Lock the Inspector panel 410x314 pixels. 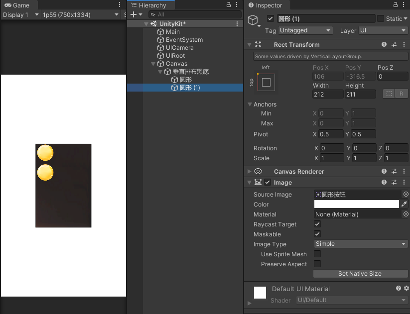[x=396, y=4]
